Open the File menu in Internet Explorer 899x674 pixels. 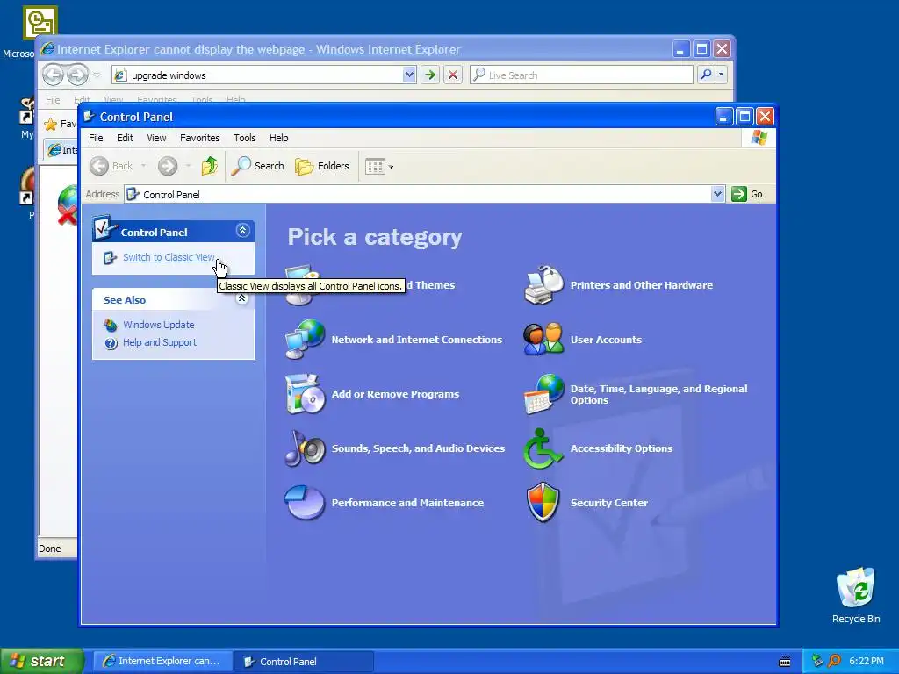coord(53,100)
